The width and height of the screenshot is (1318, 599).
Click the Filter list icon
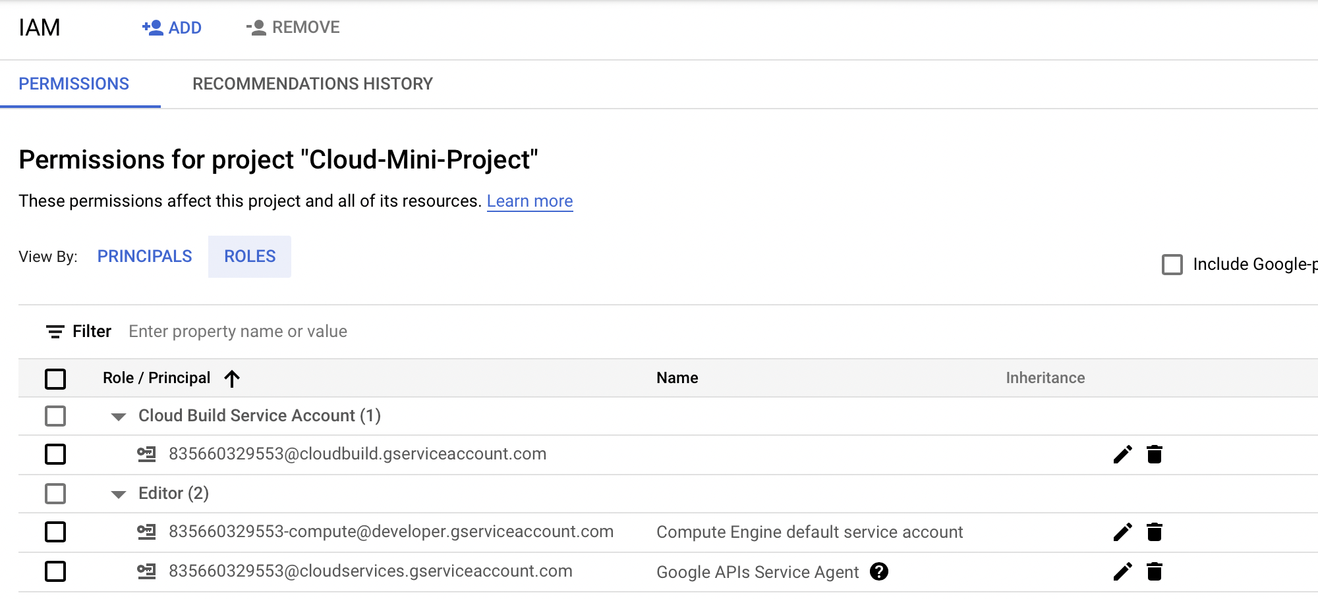pyautogui.click(x=55, y=332)
